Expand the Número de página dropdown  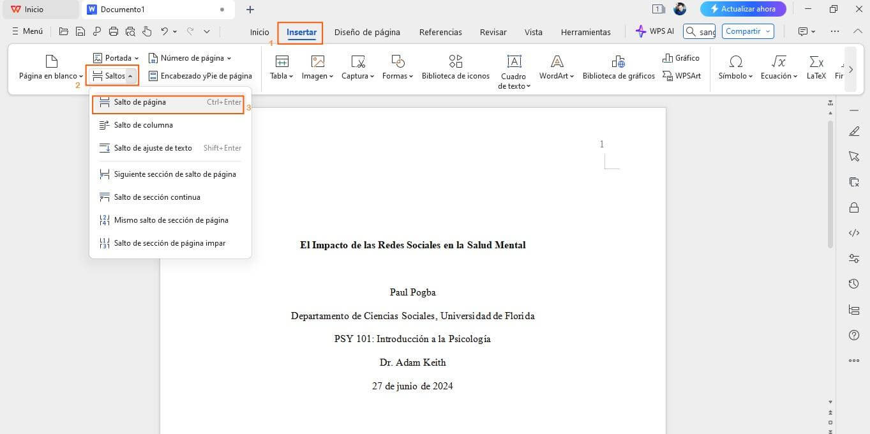point(190,57)
